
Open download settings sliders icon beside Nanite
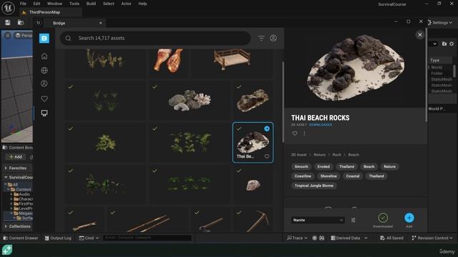[x=353, y=220]
